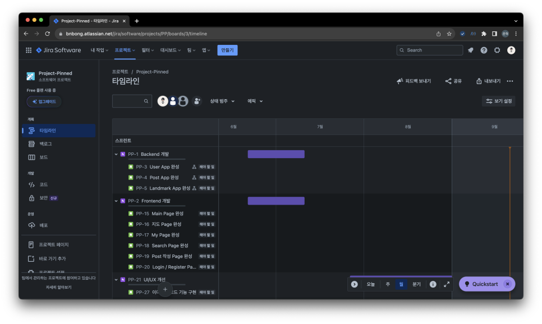Screen dimensions: 542x324
Task: Open the Backlog icon in sidebar
Action: (x=31, y=144)
